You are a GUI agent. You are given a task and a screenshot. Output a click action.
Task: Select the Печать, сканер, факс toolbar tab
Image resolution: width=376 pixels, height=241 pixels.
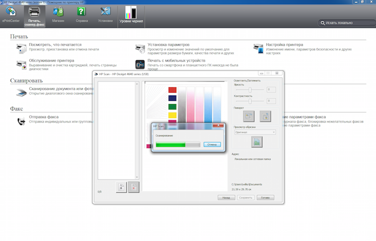point(34,16)
